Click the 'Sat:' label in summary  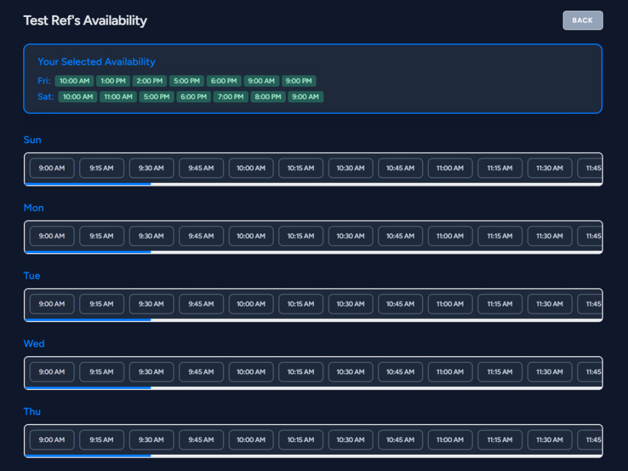point(46,97)
